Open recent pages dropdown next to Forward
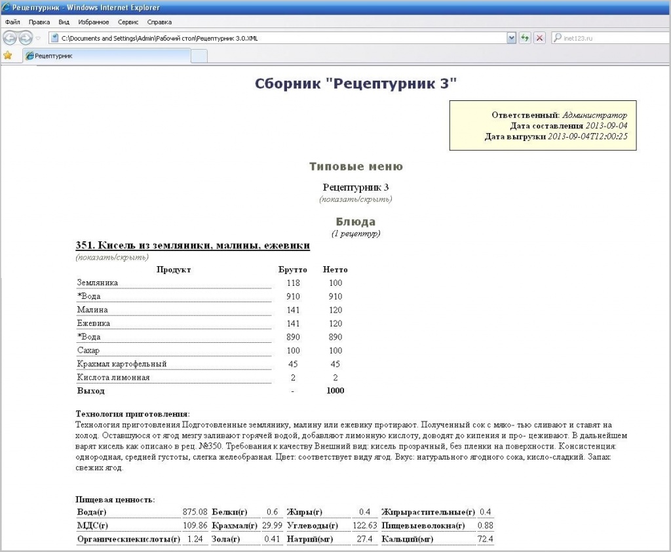Image resolution: width=671 pixels, height=552 pixels. (x=38, y=38)
